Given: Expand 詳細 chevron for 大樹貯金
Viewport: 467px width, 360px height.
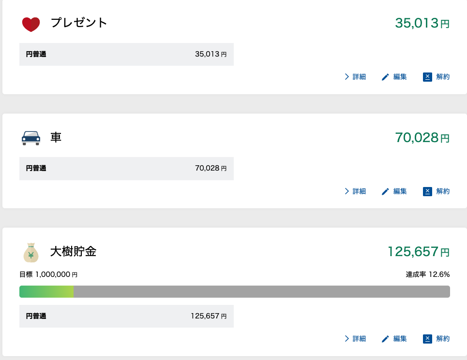Looking at the screenshot, I should tap(347, 339).
